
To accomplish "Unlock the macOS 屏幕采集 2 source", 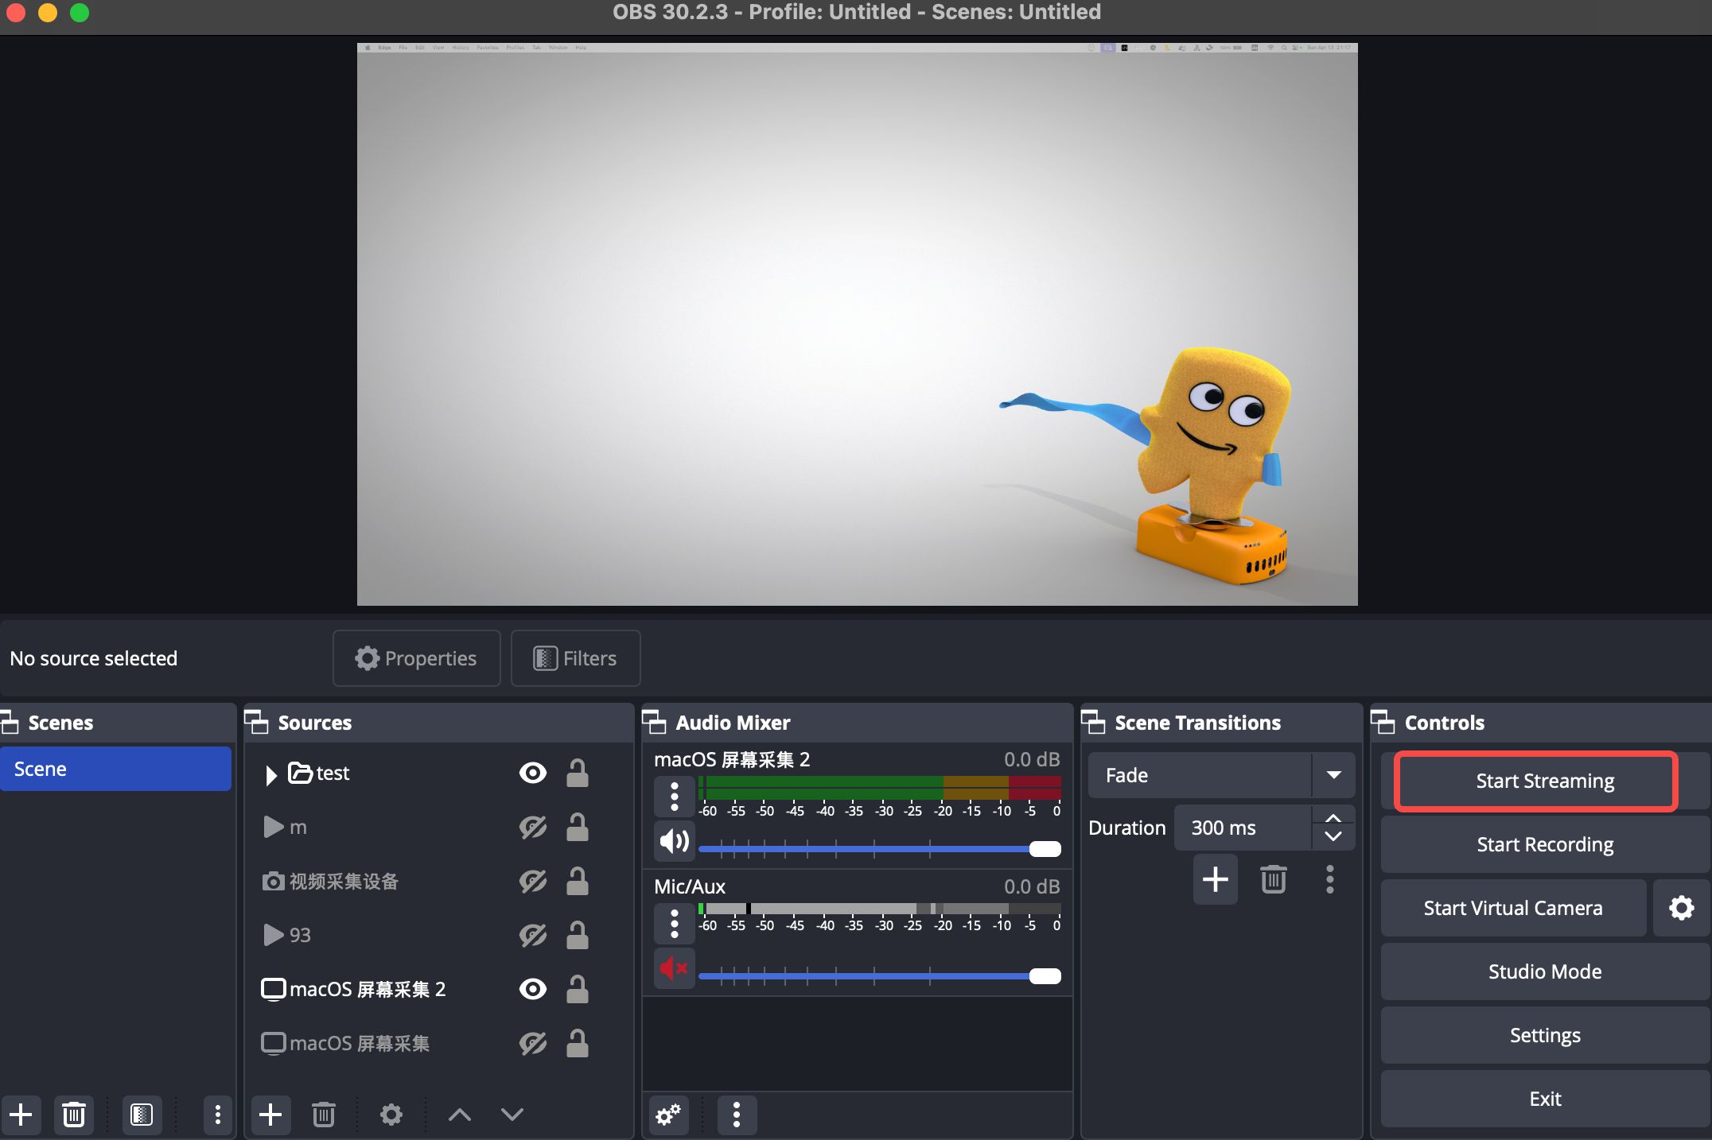I will 577,989.
